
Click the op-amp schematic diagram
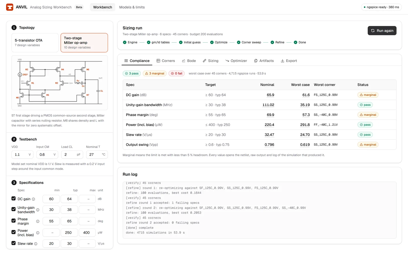tap(60, 83)
